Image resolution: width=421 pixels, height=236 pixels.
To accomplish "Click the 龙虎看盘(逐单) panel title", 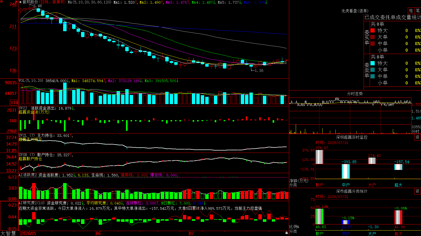I will 355,11.
